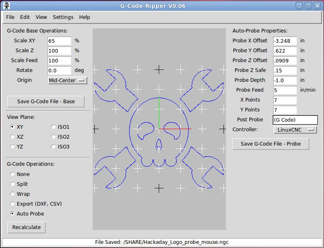The width and height of the screenshot is (324, 248).
Task: Click the Probe X Offset field
Action: point(285,41)
